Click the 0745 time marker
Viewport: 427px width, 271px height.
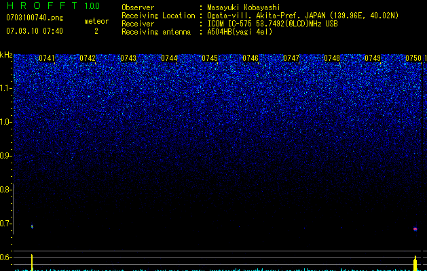coord(210,58)
